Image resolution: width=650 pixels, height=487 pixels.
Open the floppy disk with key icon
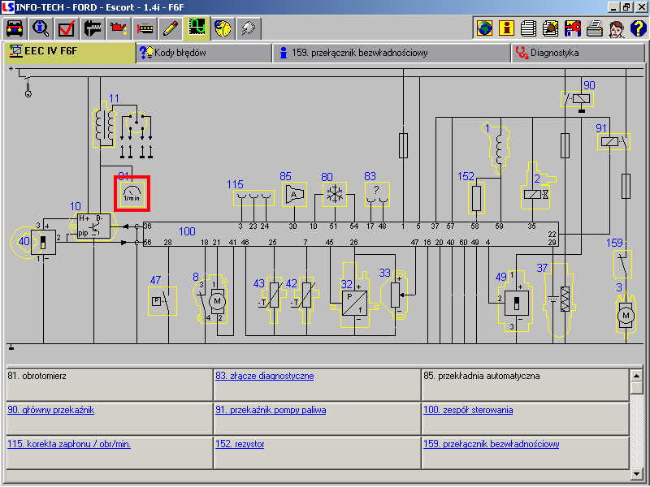tap(573, 28)
